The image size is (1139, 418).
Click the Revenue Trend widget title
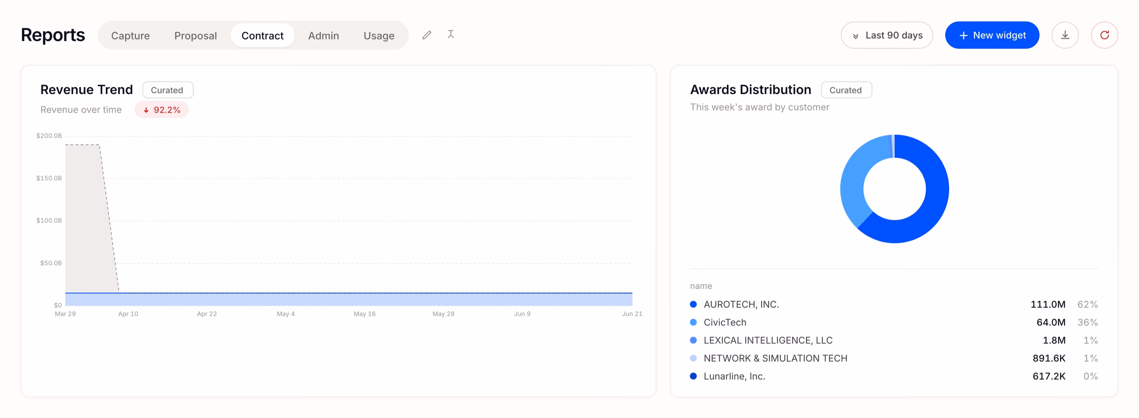[x=87, y=89]
